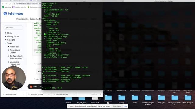Select the Adrian Rodriguez folder
Screen dimensions: 195x109
pyautogui.click(x=188, y=99)
